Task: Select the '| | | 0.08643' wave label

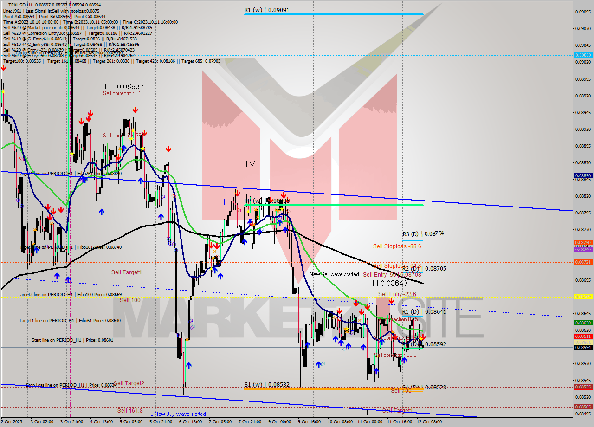Action: pyautogui.click(x=387, y=283)
